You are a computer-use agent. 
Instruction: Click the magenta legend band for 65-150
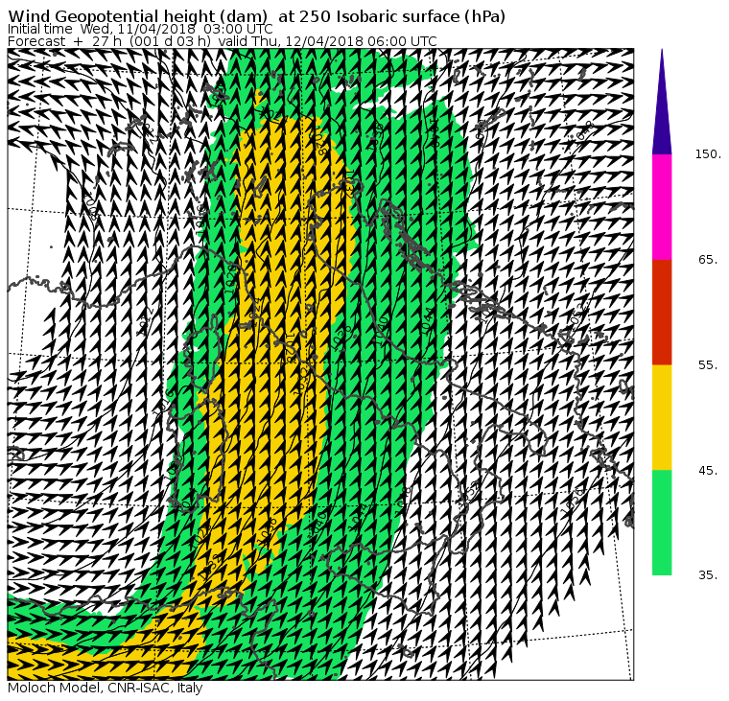662,207
